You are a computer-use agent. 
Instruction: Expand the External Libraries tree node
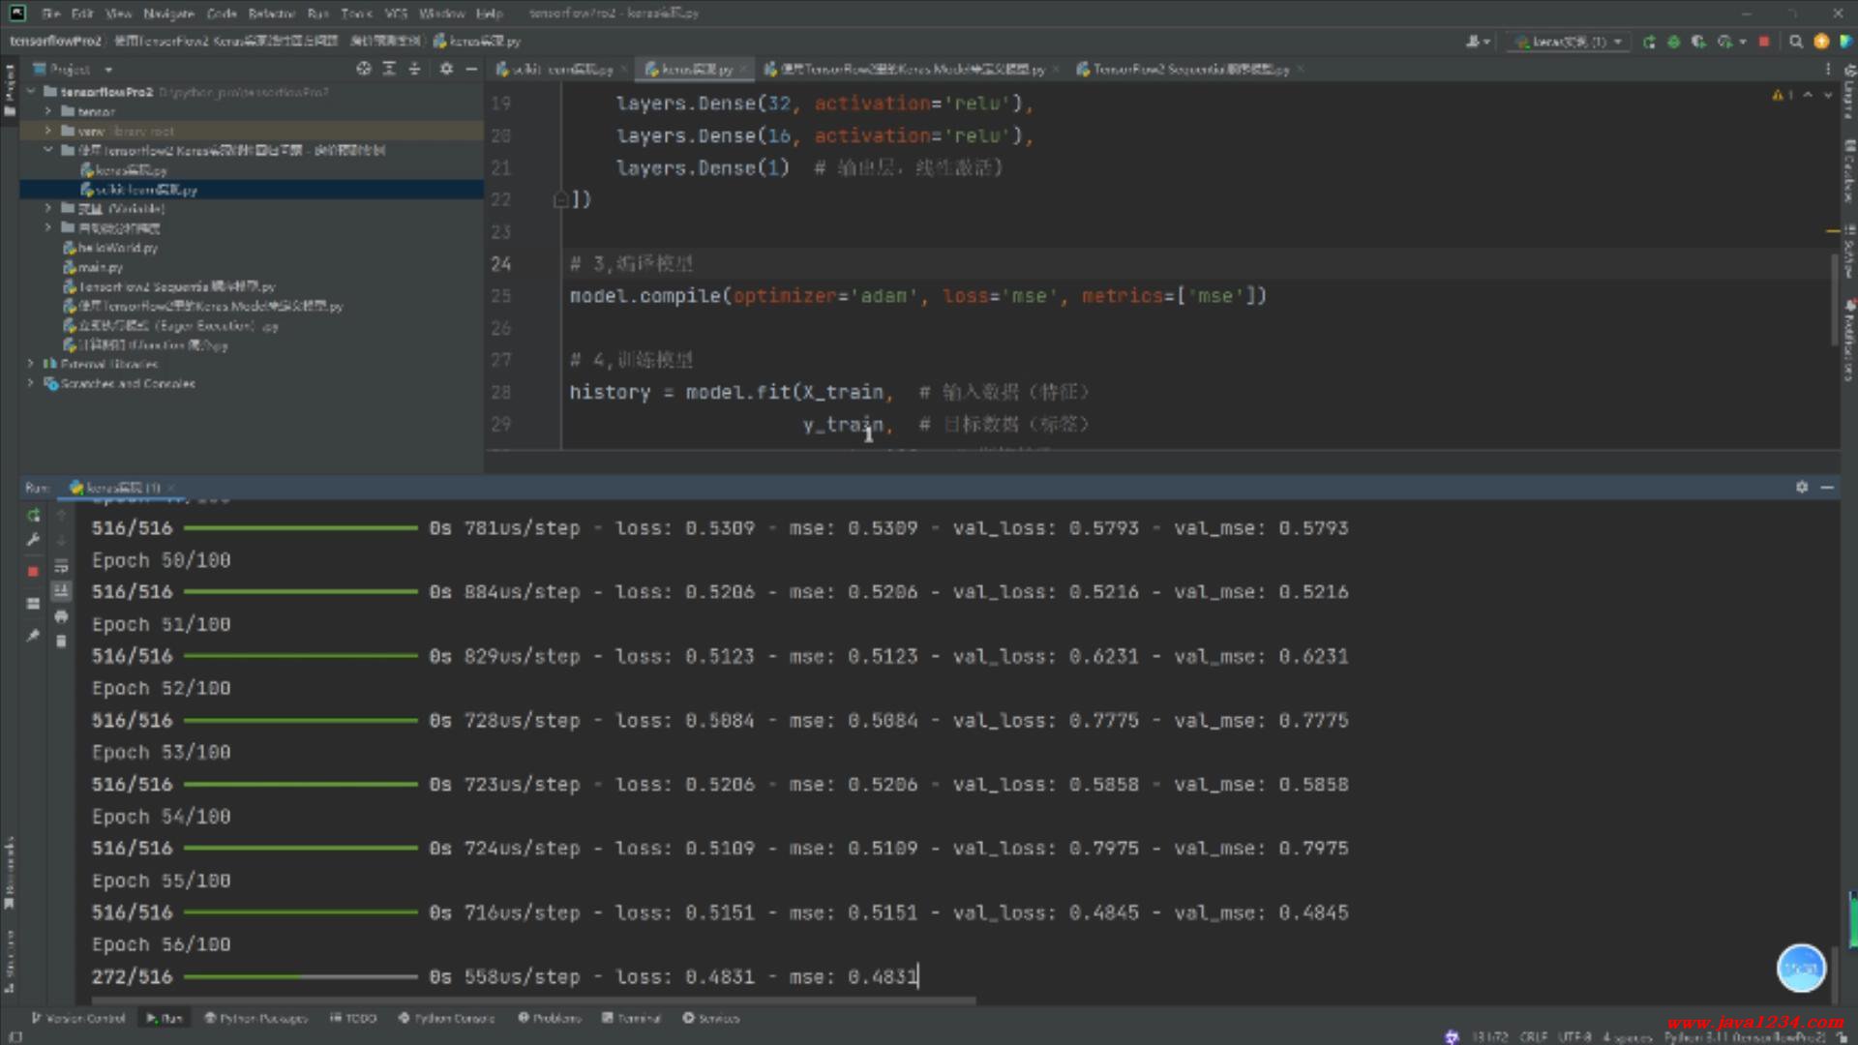point(31,364)
